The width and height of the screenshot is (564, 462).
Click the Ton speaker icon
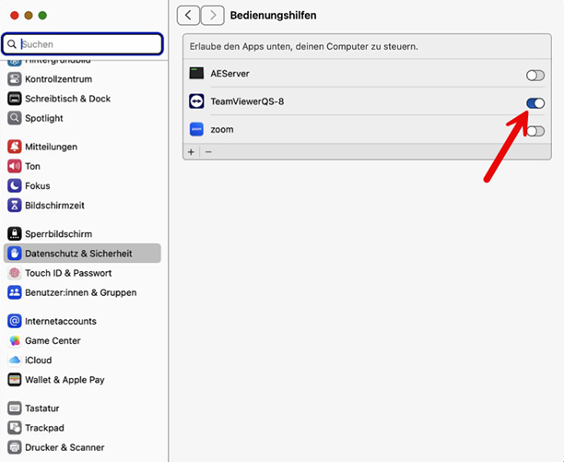[15, 166]
